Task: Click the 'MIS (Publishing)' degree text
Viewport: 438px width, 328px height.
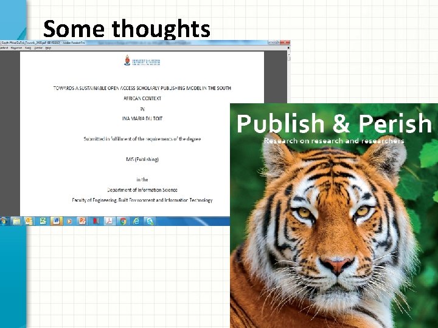Action: 142,159
